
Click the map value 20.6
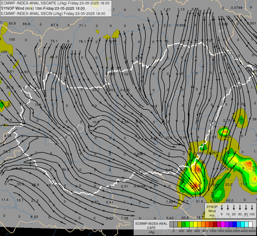[185, 218]
